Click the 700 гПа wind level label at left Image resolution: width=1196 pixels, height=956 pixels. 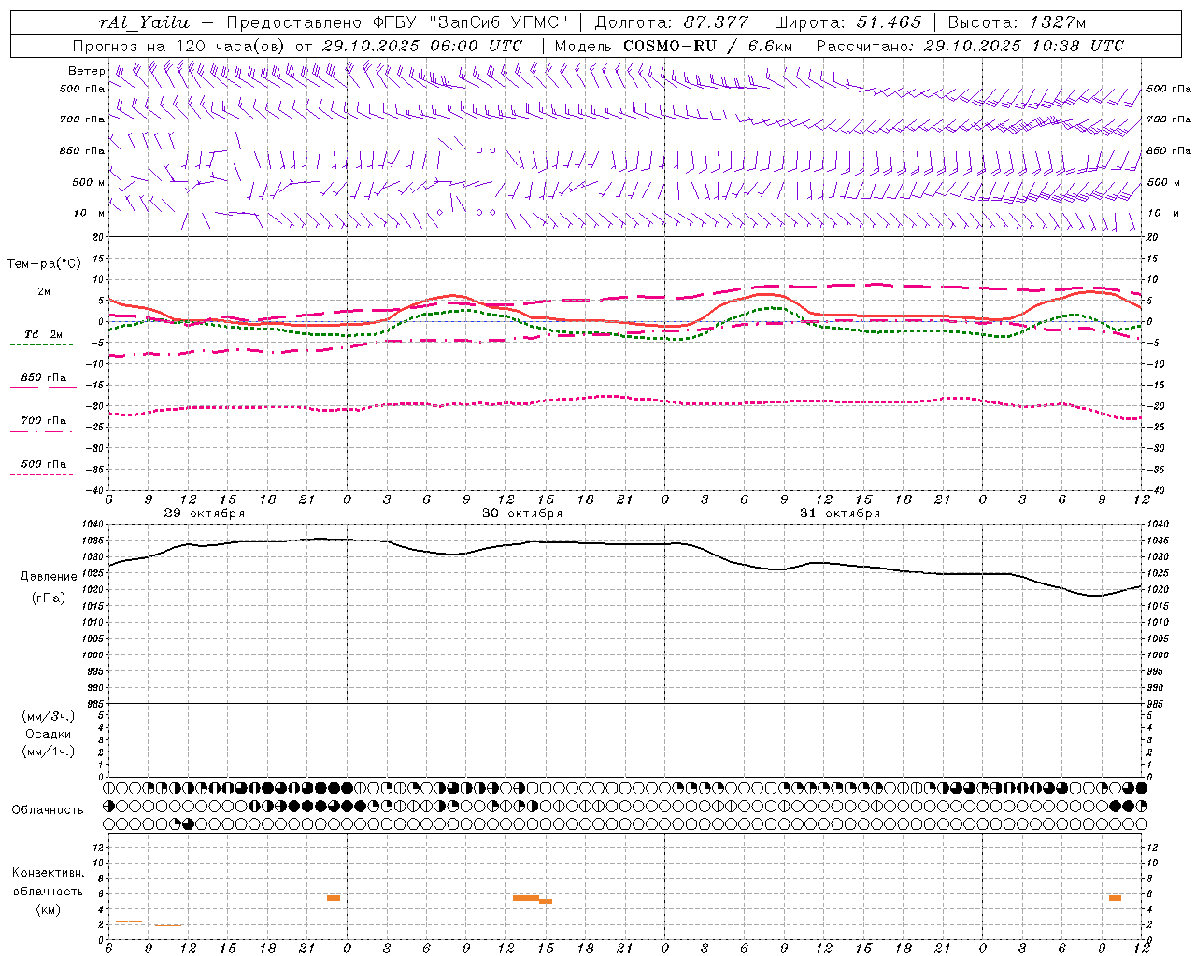coord(82,119)
